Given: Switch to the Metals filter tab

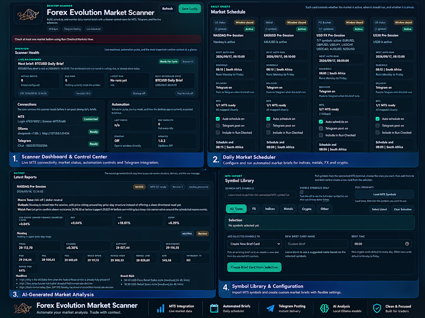Looking at the screenshot, I should (x=288, y=209).
